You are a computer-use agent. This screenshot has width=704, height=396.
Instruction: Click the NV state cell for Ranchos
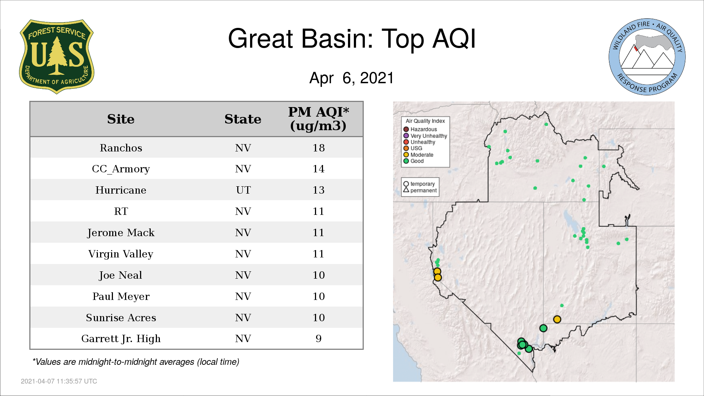pyautogui.click(x=243, y=148)
